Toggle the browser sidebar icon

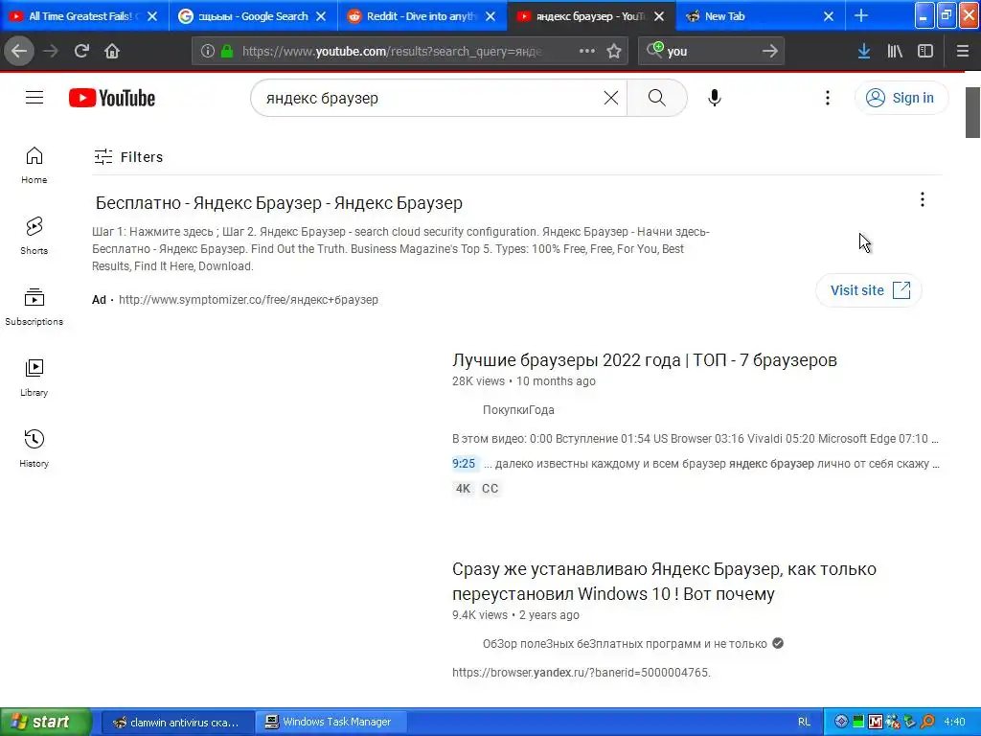tap(925, 52)
